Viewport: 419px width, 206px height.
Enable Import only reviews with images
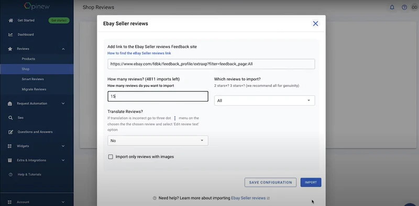[x=111, y=157]
